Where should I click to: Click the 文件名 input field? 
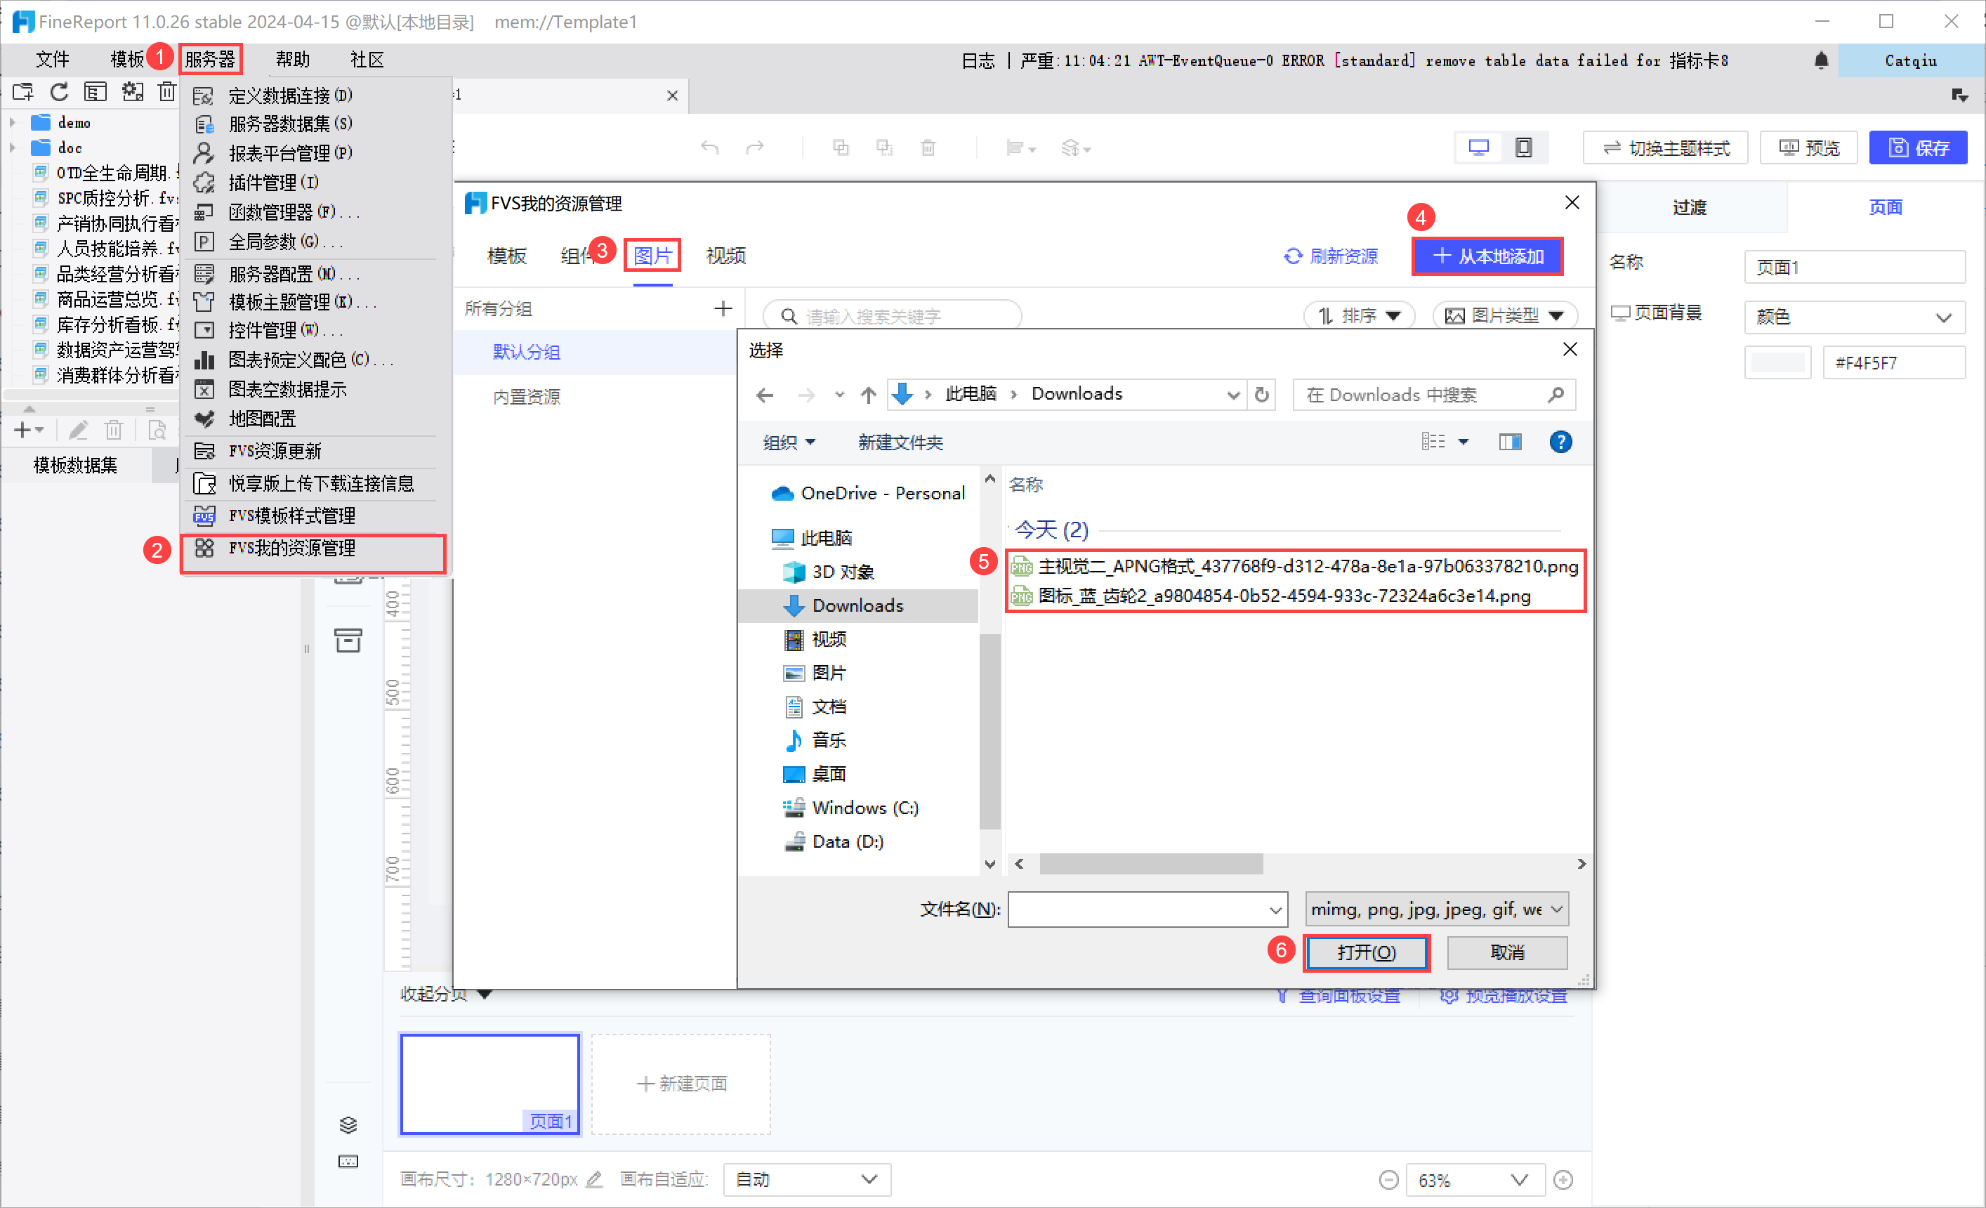[1147, 910]
